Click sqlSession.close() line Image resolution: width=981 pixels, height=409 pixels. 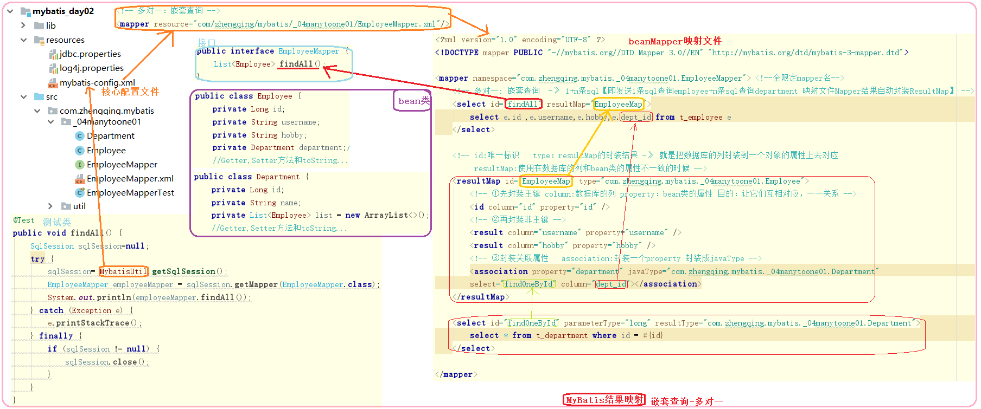(x=107, y=362)
